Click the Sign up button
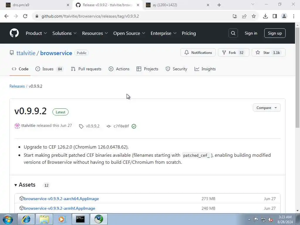This screenshot has height=225, width=300. tap(275, 33)
